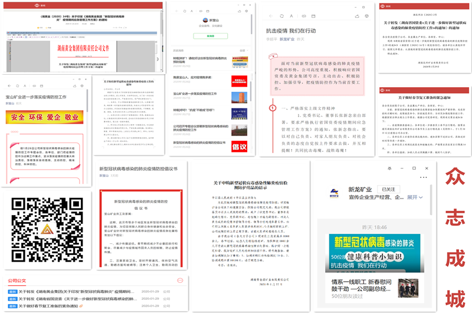
Task: Click the 安全 环保 爱企 敬业 banner
Action: click(x=45, y=117)
